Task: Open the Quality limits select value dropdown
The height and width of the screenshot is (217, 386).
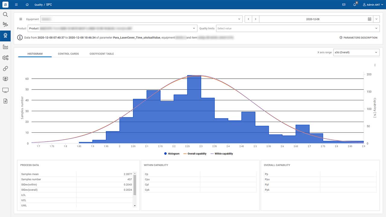Action: coord(297,28)
